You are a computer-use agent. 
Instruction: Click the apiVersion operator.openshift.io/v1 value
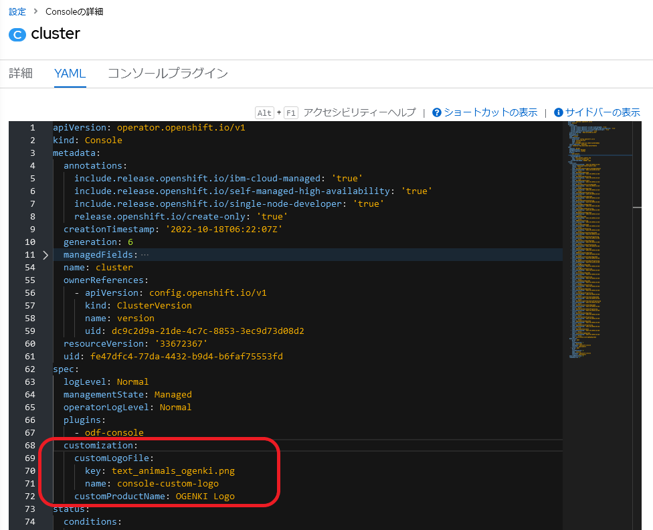pyautogui.click(x=181, y=128)
